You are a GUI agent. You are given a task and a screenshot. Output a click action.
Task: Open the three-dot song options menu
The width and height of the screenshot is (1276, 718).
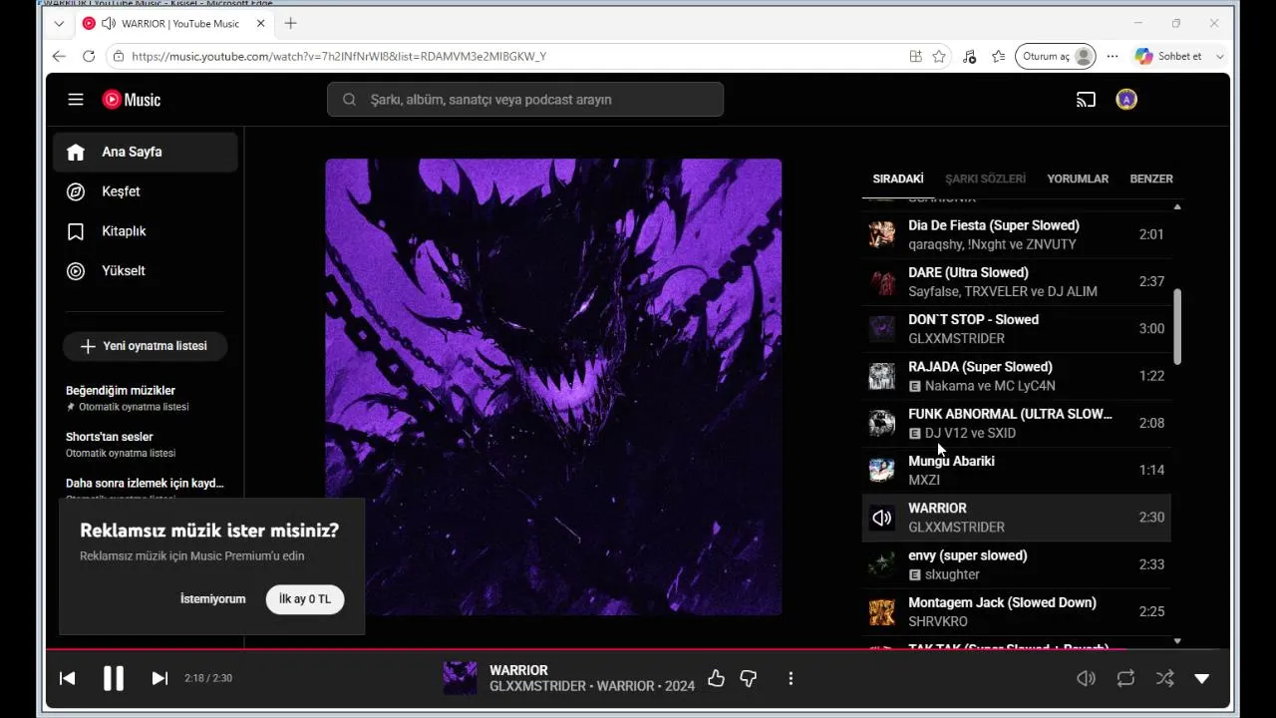pos(791,678)
